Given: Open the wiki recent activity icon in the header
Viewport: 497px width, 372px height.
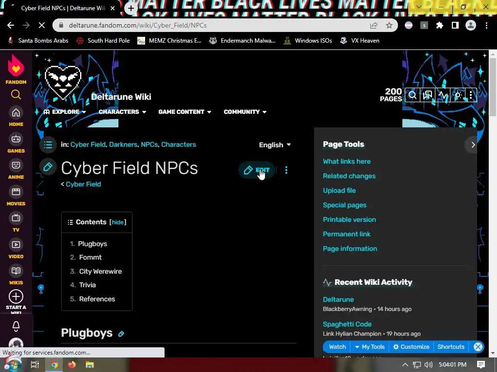Looking at the screenshot, I should (443, 95).
